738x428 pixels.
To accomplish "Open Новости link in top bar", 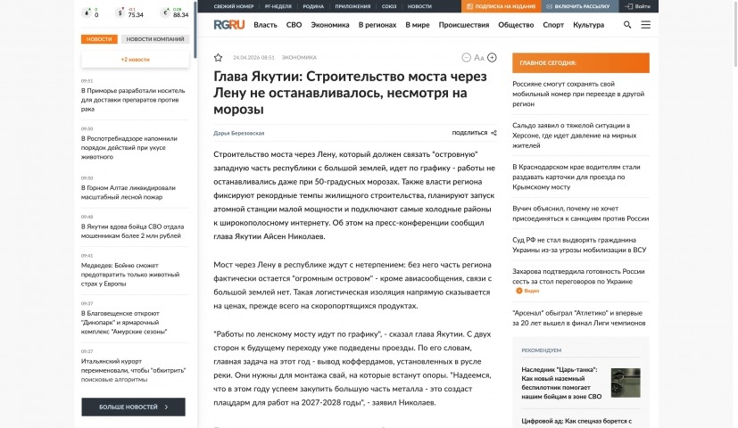I will coord(419,6).
